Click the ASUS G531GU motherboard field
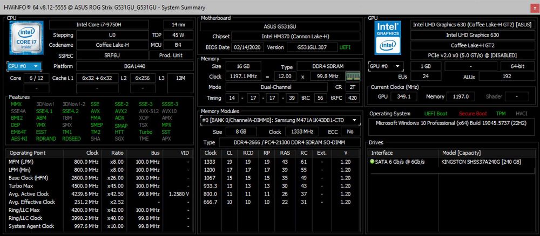The image size is (540, 236). pos(280,26)
